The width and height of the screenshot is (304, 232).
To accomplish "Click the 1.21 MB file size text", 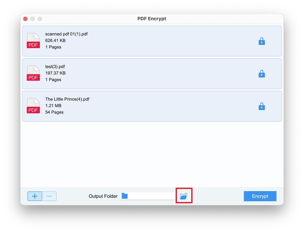I will pos(53,105).
